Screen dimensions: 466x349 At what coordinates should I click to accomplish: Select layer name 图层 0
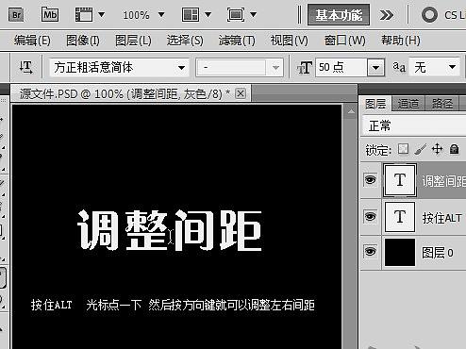[x=438, y=253]
